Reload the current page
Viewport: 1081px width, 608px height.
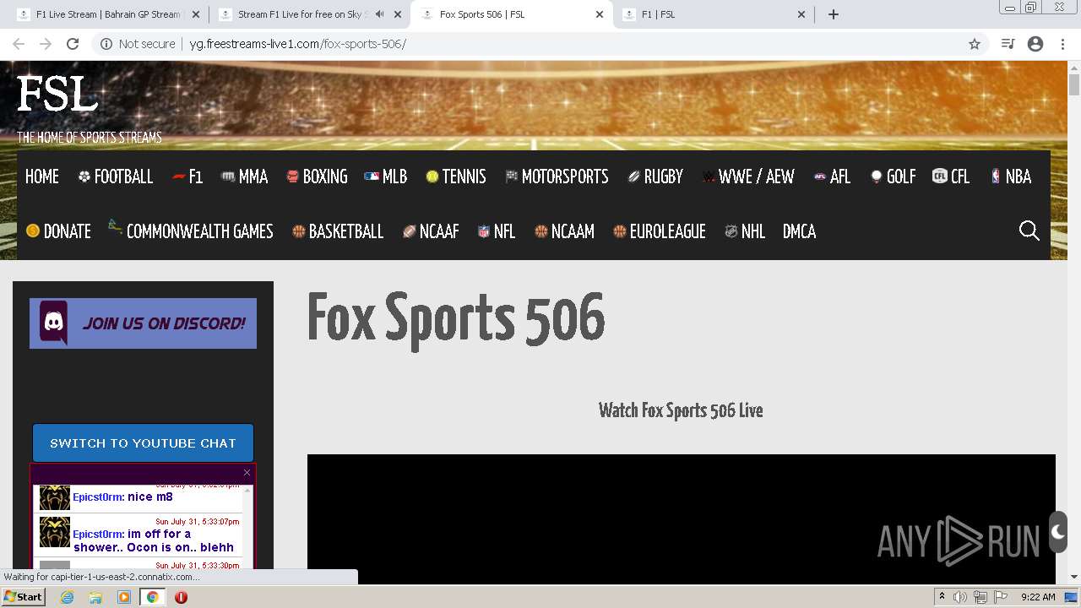tap(73, 44)
